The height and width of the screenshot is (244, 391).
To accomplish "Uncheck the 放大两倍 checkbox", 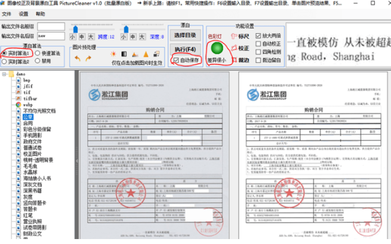I will pos(258,35).
